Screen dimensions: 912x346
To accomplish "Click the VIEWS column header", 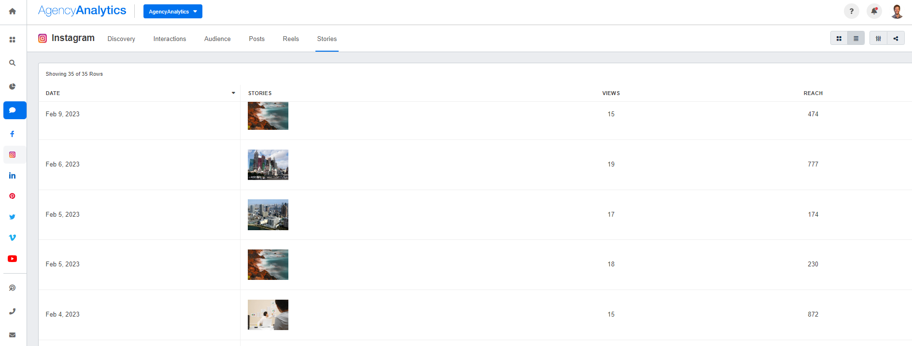I will click(x=611, y=93).
